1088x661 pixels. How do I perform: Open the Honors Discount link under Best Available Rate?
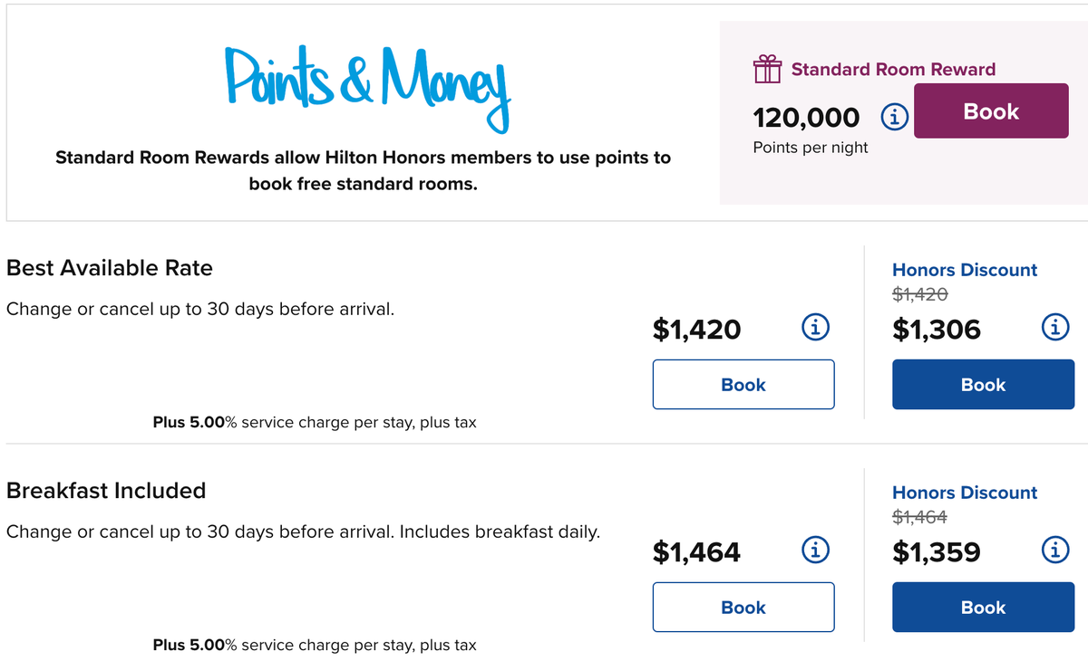[x=964, y=270]
